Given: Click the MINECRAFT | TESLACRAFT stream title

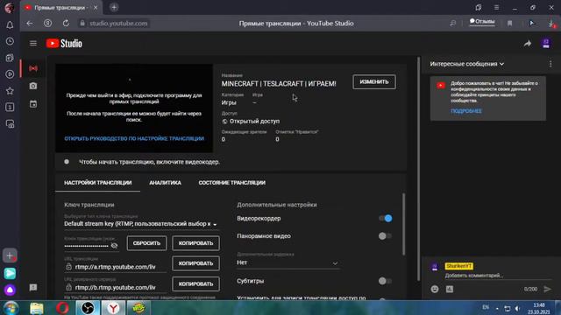Looking at the screenshot, I should point(279,84).
